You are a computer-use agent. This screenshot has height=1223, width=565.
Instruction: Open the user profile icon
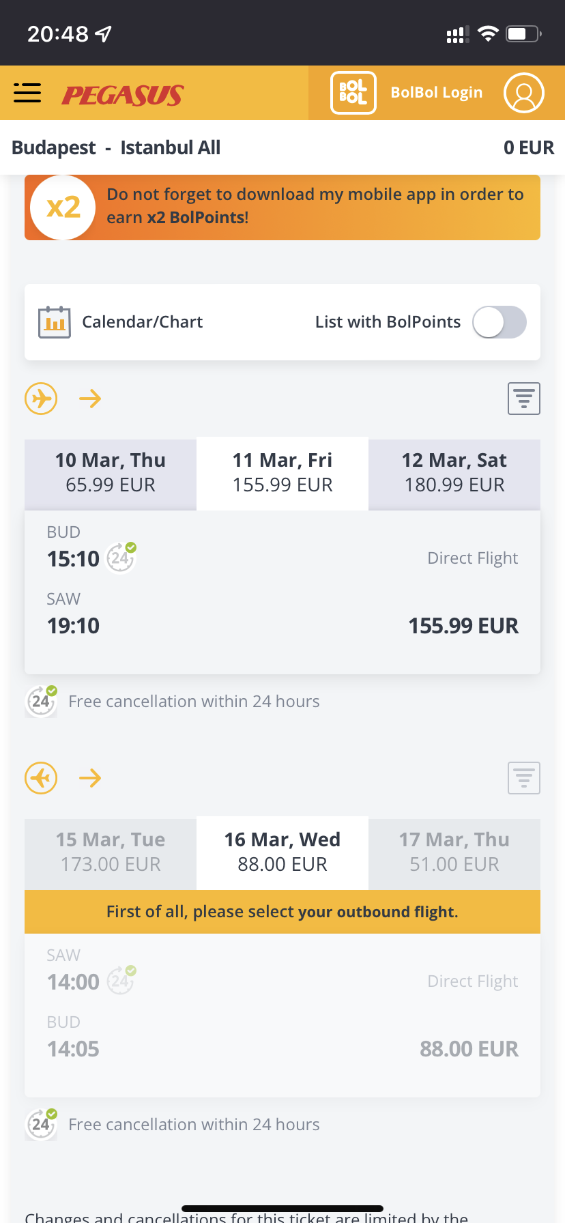[523, 93]
